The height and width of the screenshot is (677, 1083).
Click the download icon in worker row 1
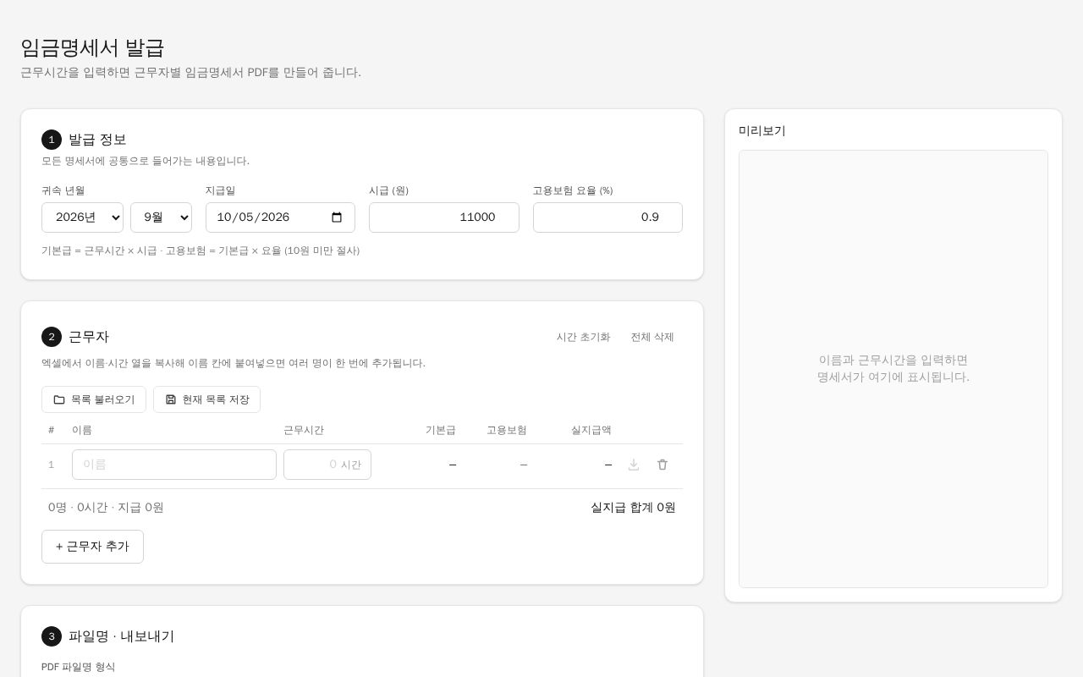(634, 465)
